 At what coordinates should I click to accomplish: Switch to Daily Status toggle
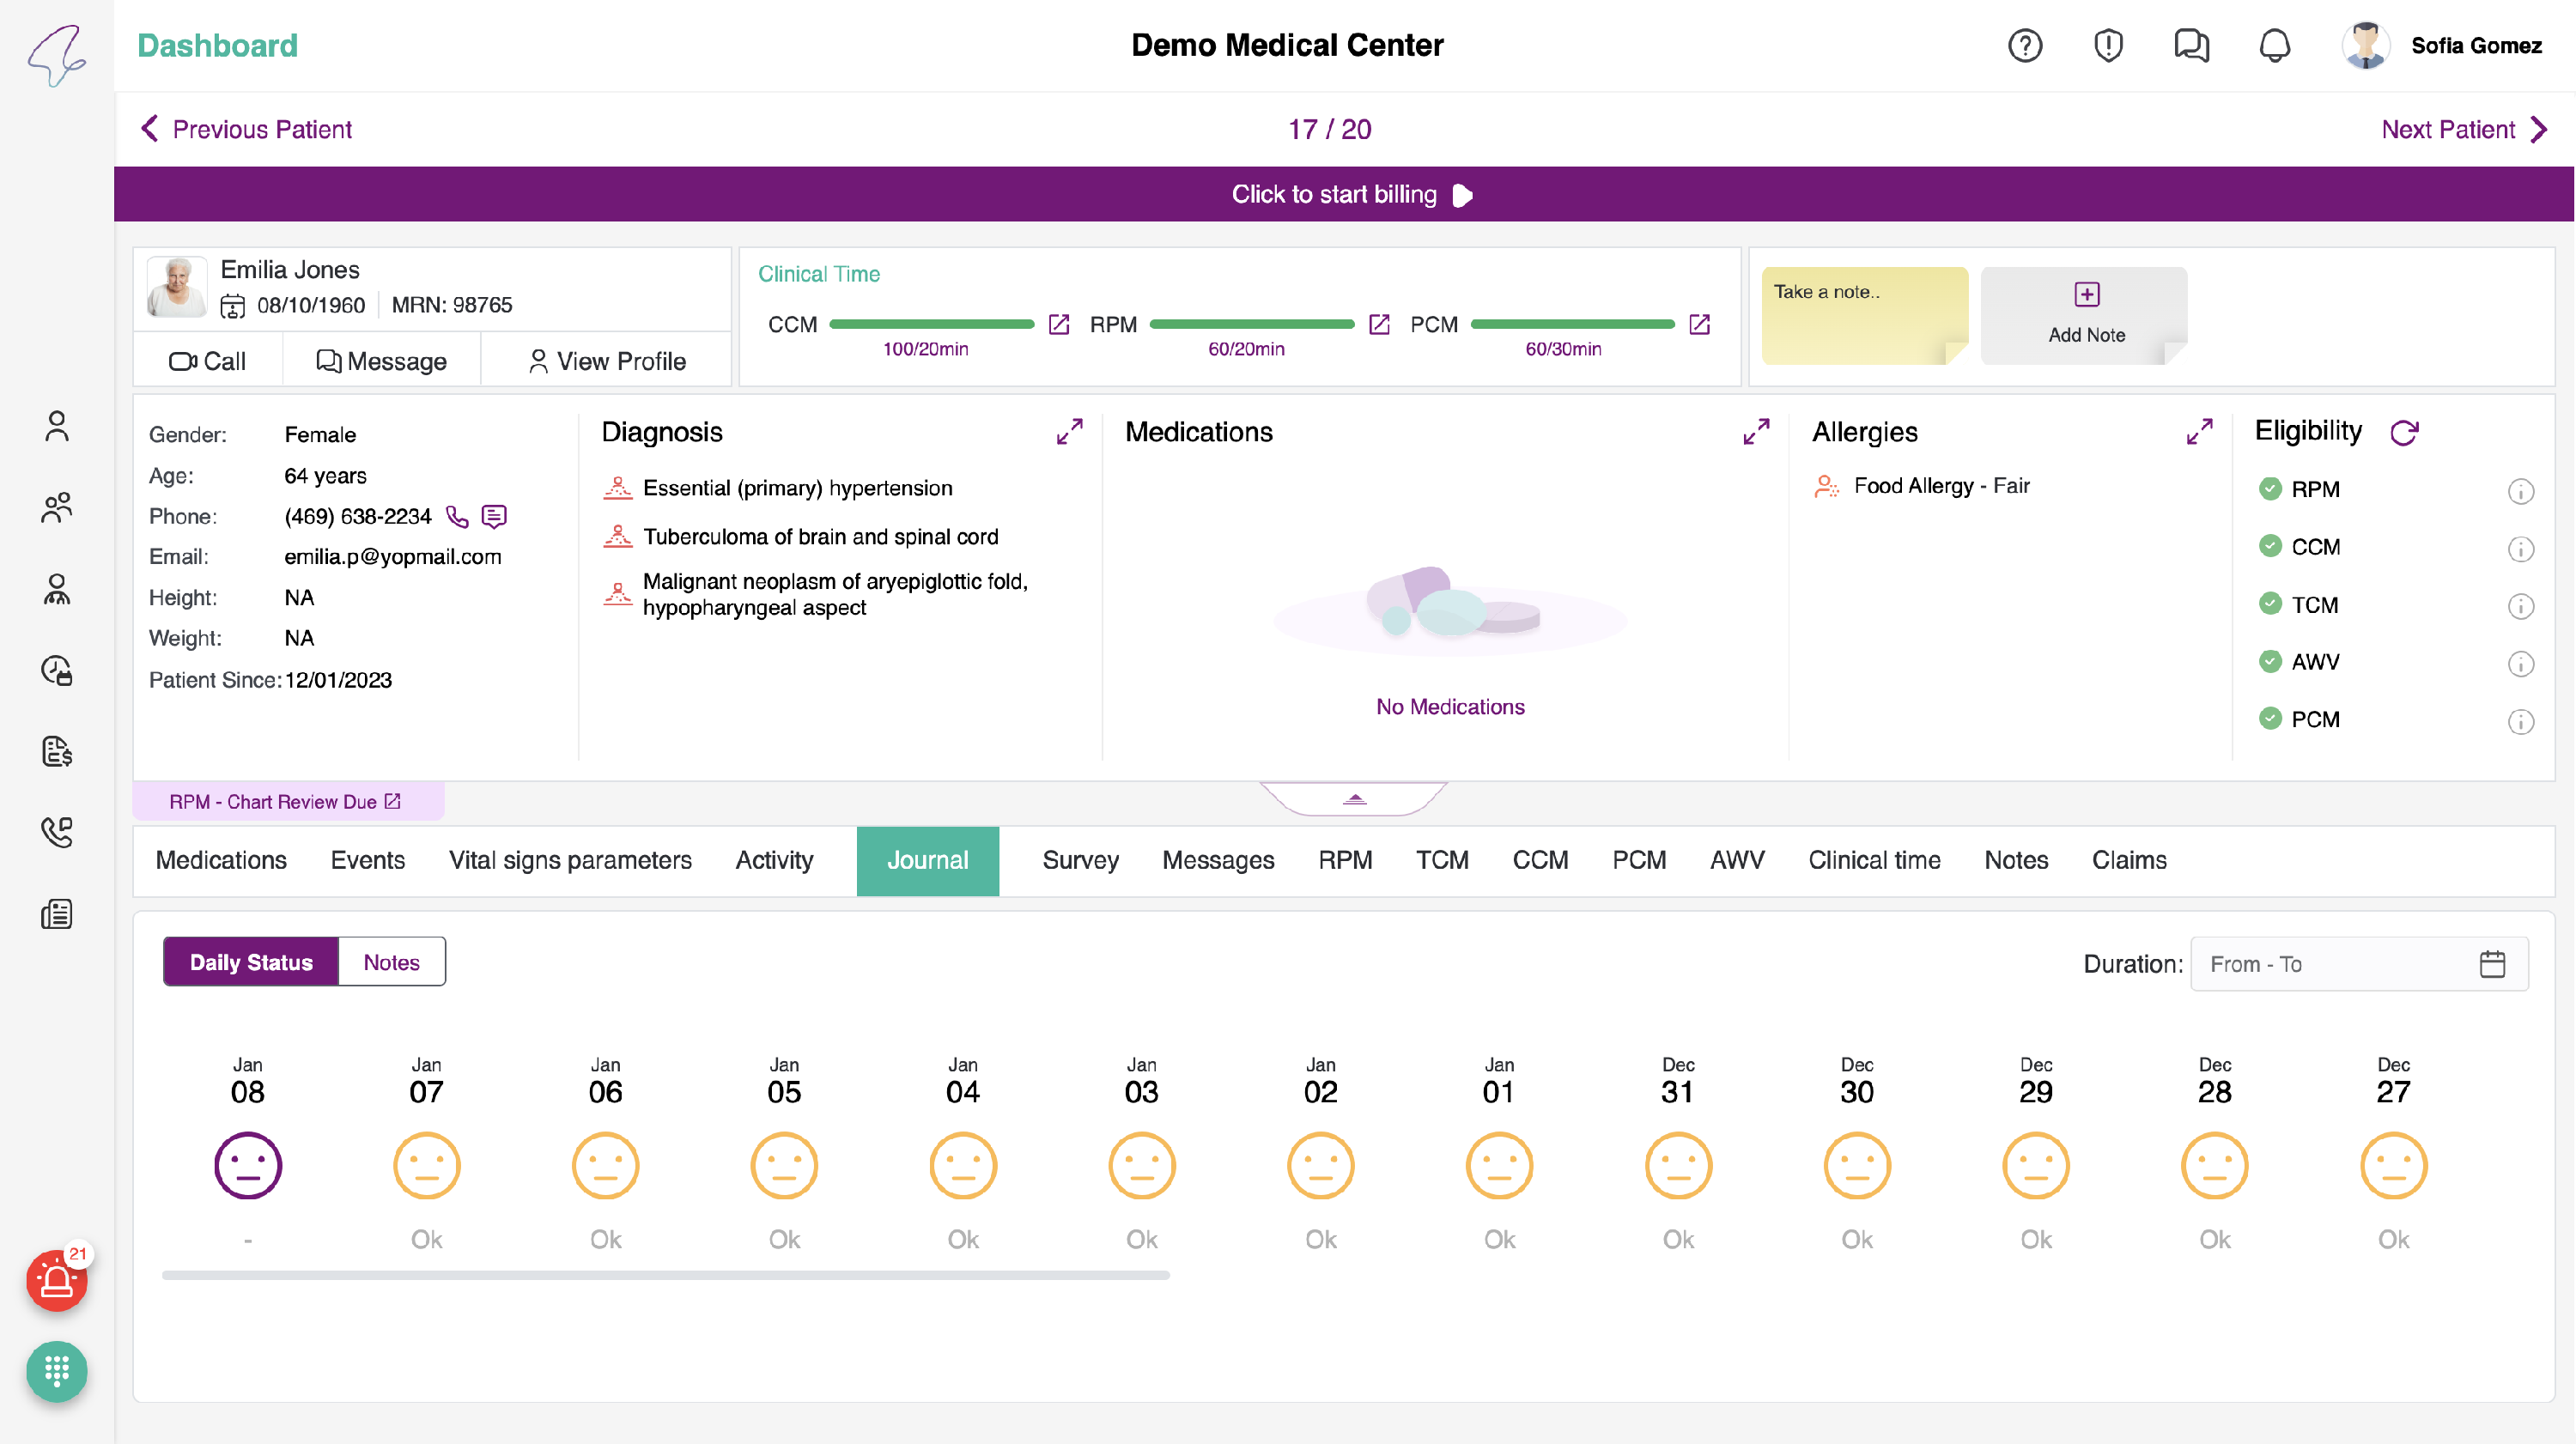[x=251, y=962]
